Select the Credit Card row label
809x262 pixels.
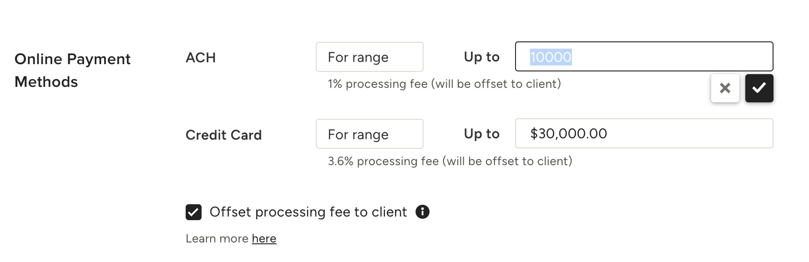[x=223, y=135]
